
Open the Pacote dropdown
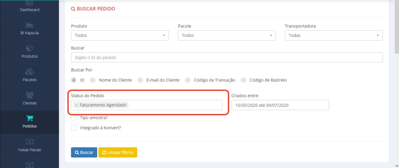point(227,35)
